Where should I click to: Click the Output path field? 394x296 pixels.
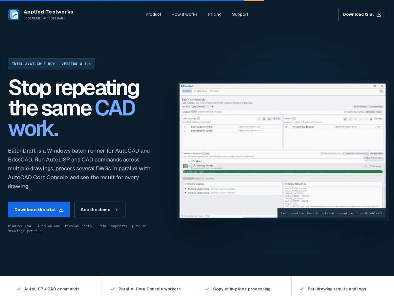point(210,112)
